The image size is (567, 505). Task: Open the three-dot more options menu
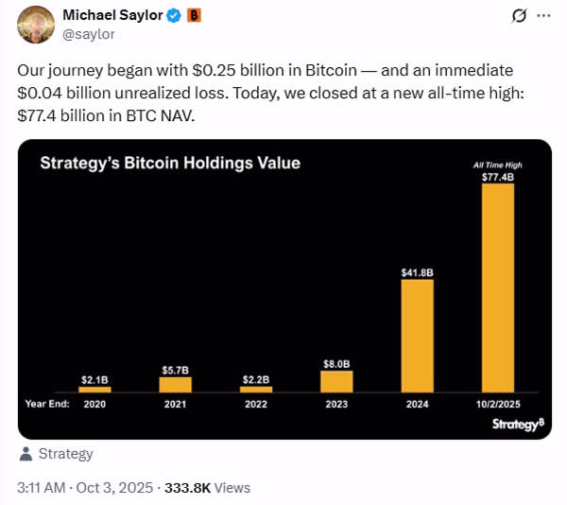coord(542,16)
